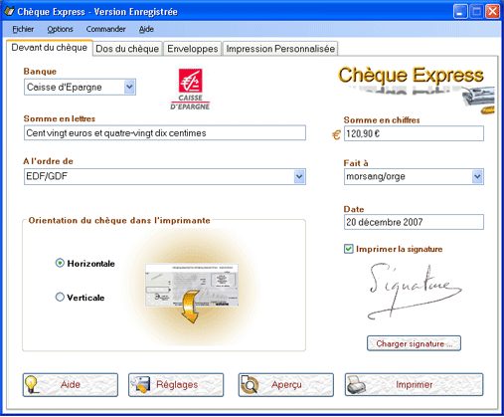This screenshot has width=504, height=417.
Task: Click the euro symbol beside amount field
Action: (x=336, y=134)
